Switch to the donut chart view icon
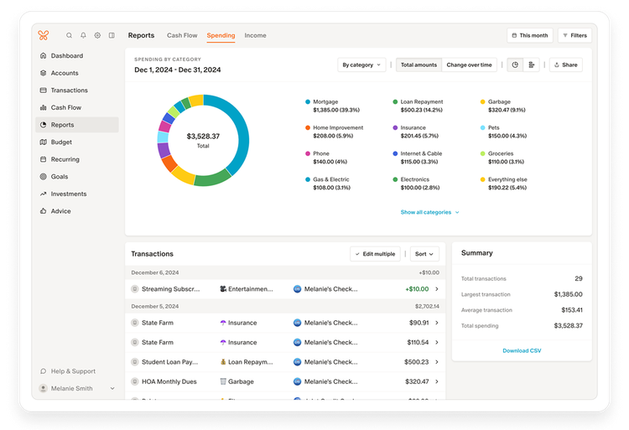Screen dimensions: 629x430 coord(515,65)
